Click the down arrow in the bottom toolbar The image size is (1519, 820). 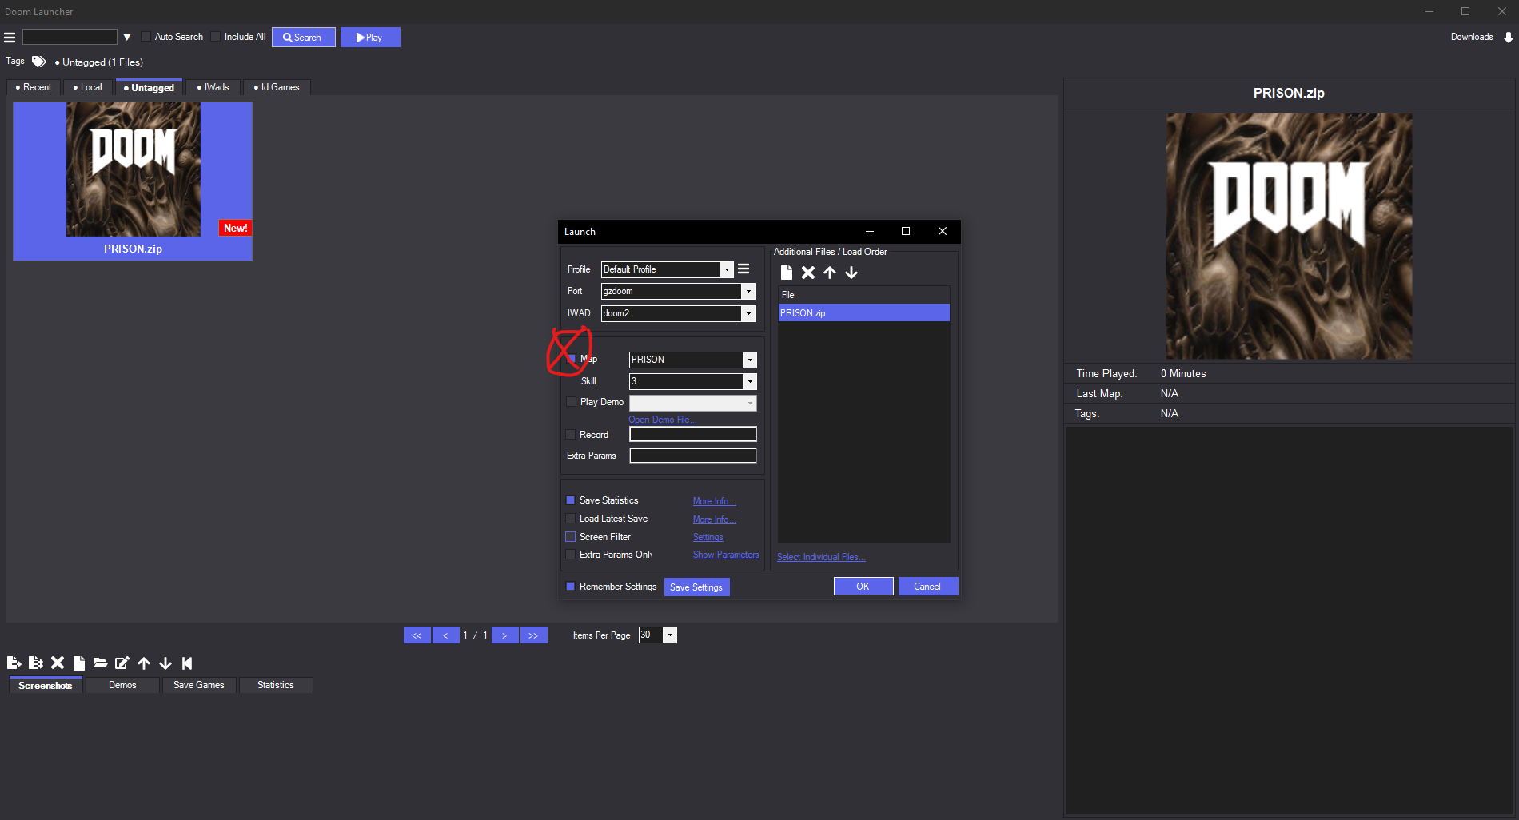165,663
